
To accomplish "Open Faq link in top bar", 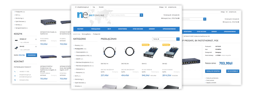I will point(94,7).
